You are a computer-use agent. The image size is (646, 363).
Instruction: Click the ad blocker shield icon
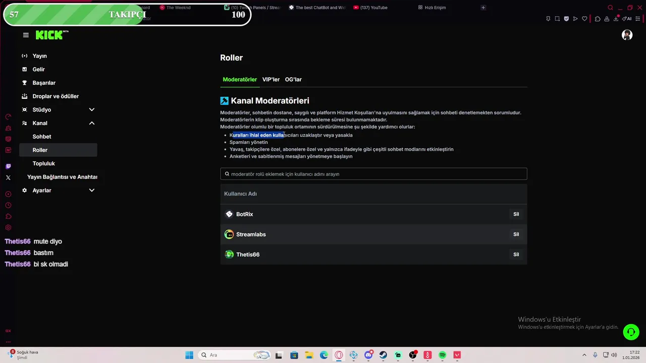click(566, 19)
